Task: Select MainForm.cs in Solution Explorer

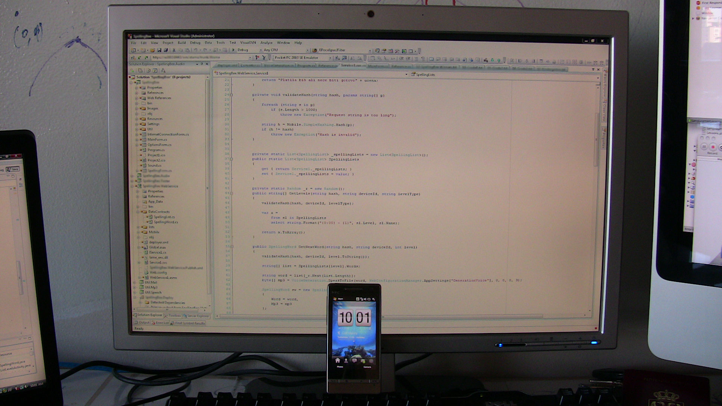Action: (157, 139)
